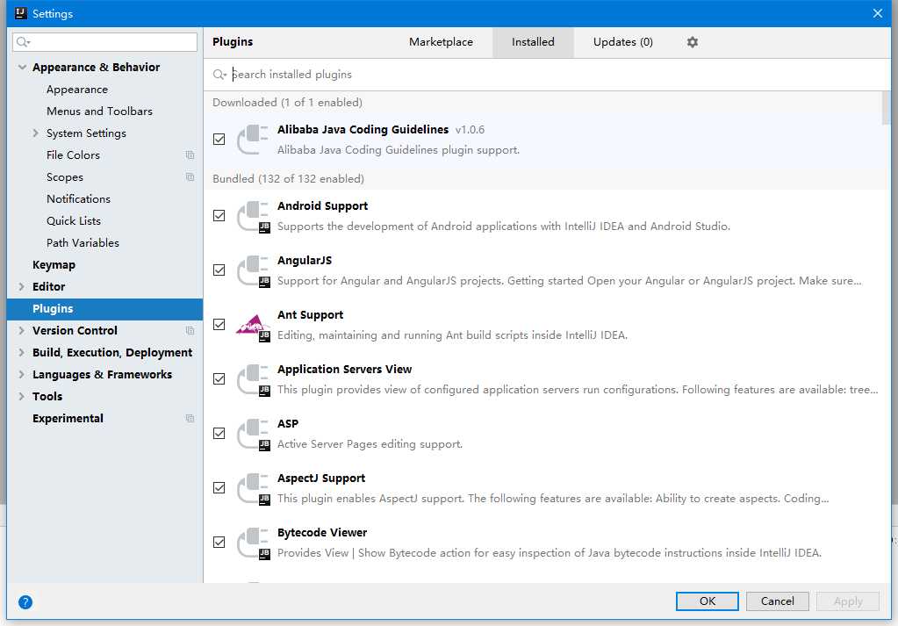Disable the Alibaba Java Coding Guidelines plugin
Image resolution: width=898 pixels, height=626 pixels.
(219, 140)
